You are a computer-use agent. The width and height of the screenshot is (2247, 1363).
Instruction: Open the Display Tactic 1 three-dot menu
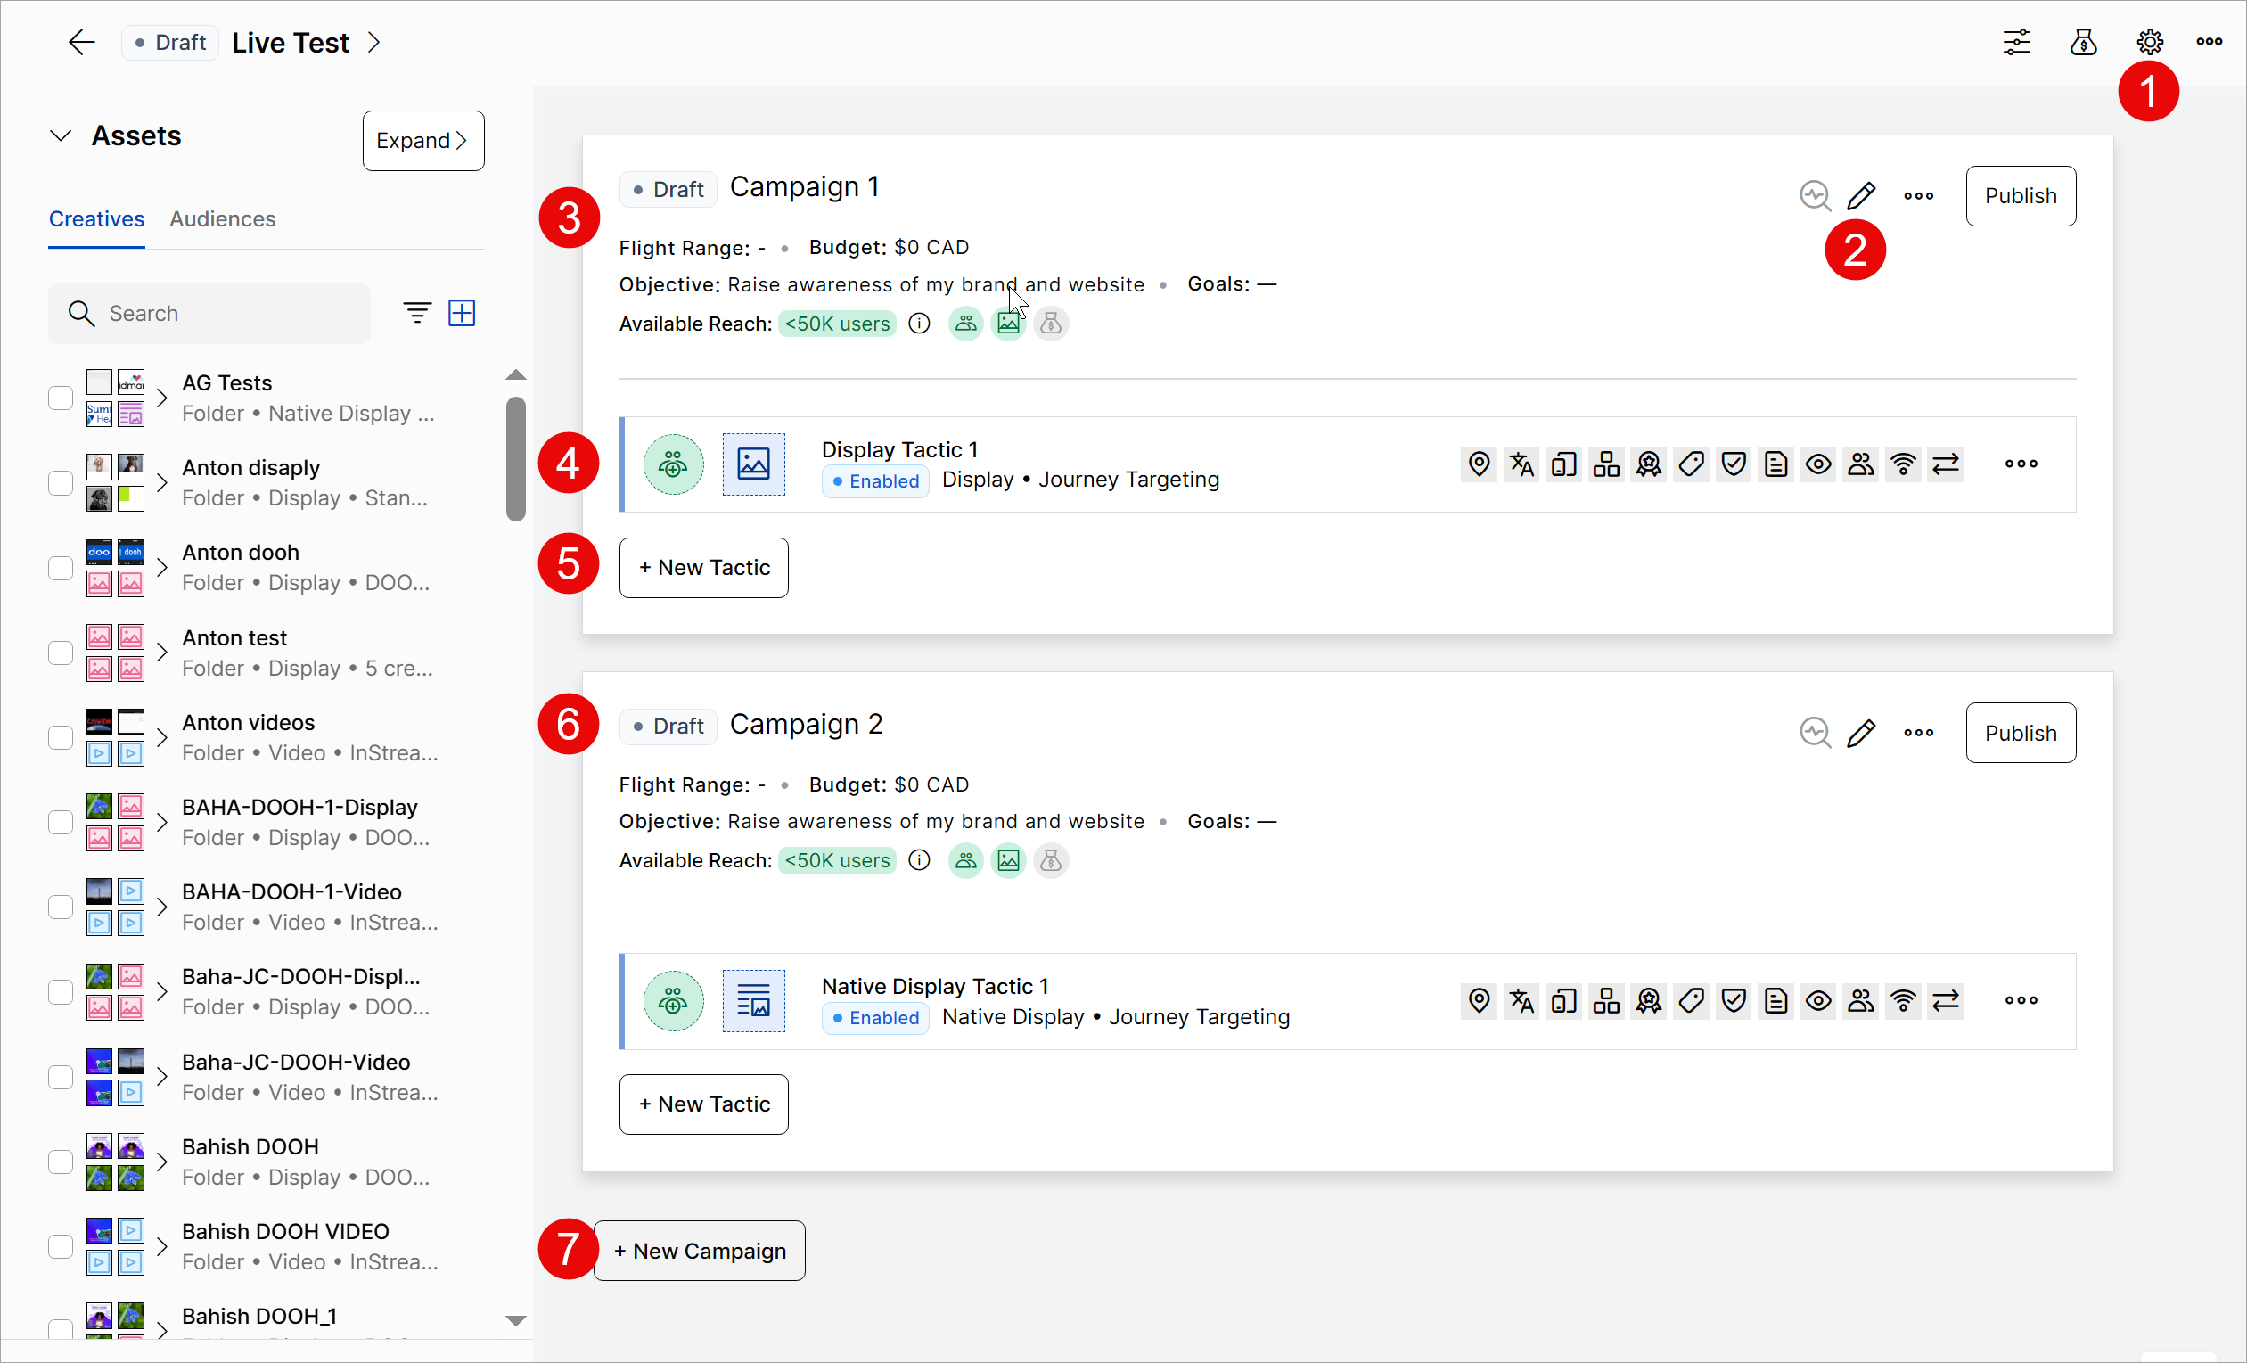click(2020, 464)
